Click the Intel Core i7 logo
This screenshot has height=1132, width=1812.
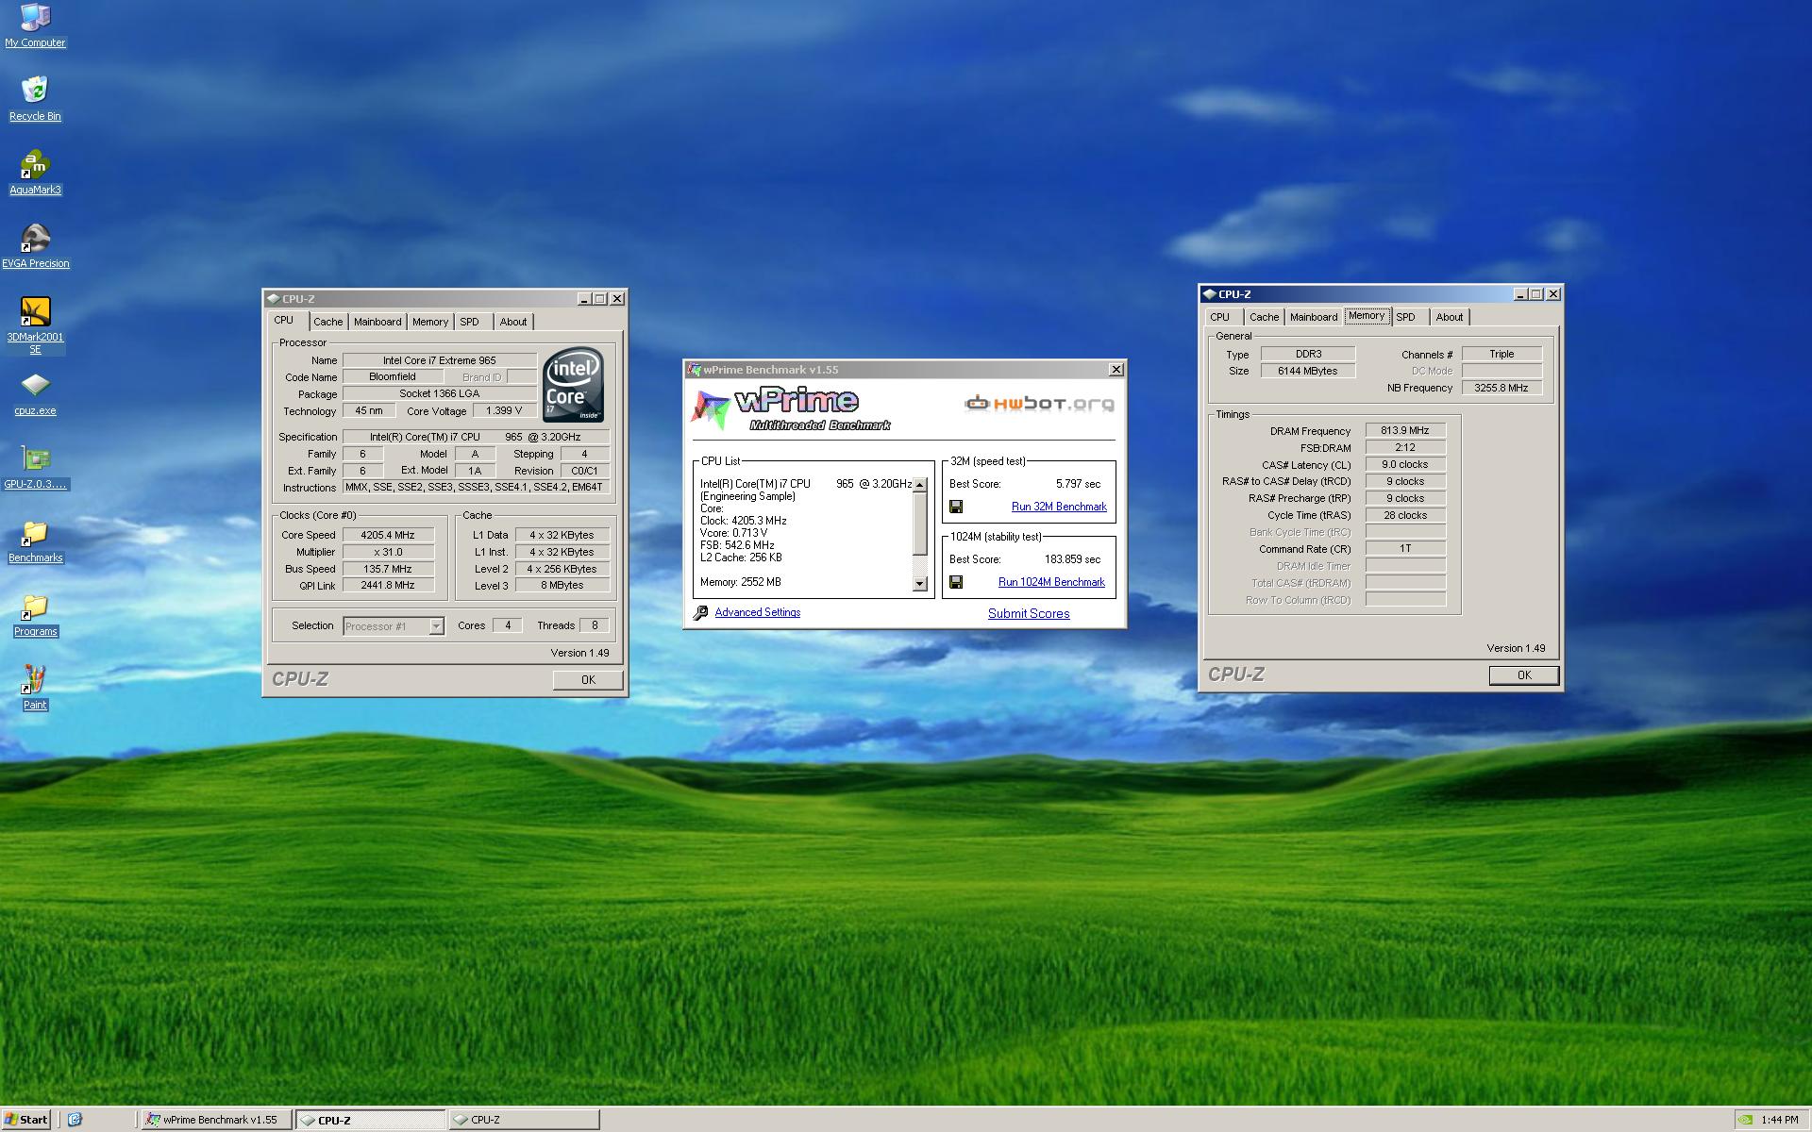point(573,386)
